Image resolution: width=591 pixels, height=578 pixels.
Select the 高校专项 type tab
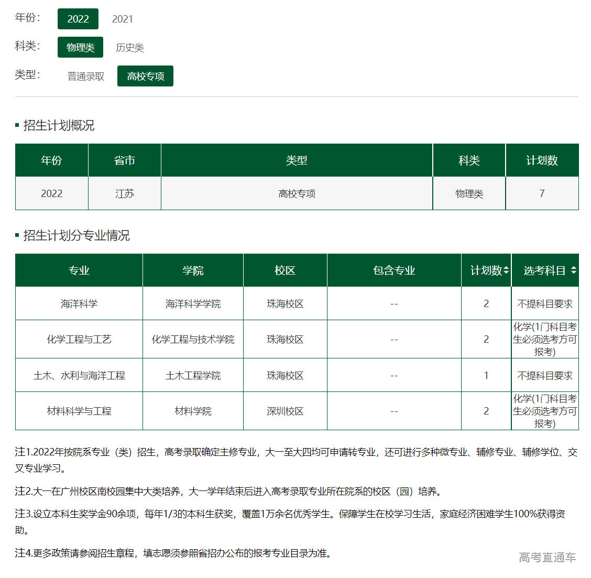pos(145,75)
